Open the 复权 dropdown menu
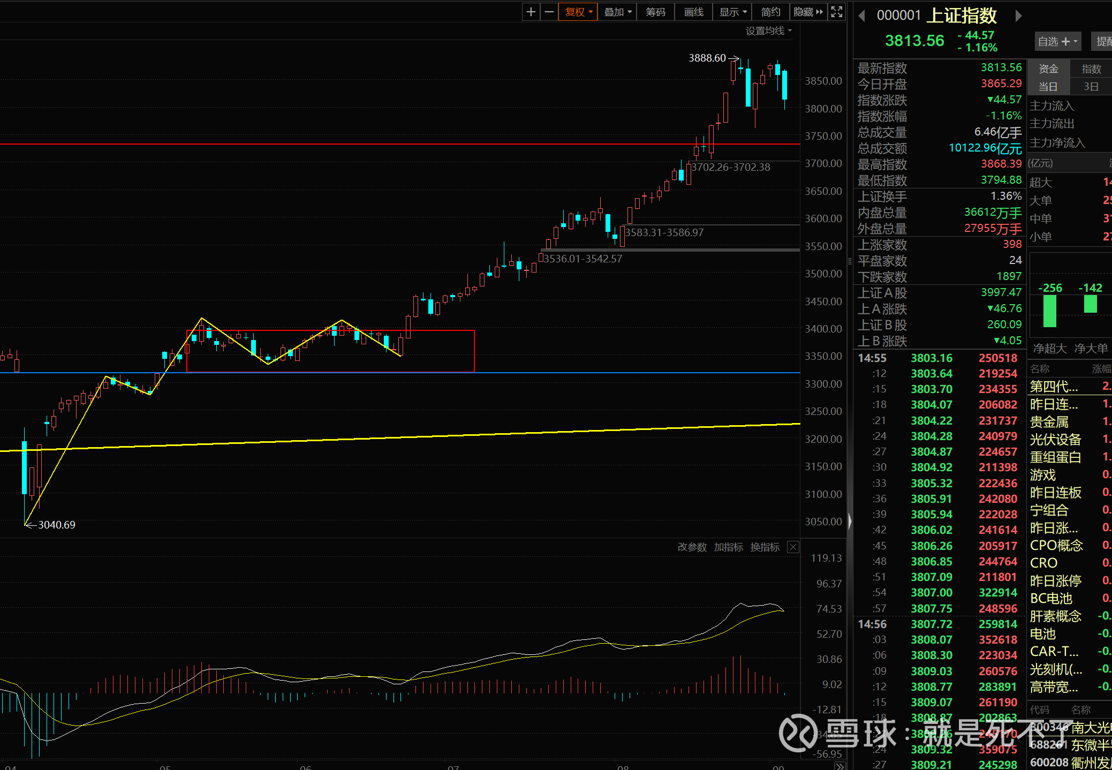The image size is (1112, 770). (x=578, y=12)
